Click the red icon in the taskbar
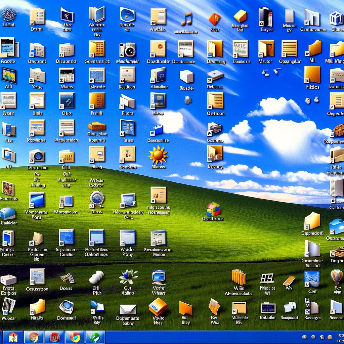Screen dimensions: 344x344 tap(54, 337)
